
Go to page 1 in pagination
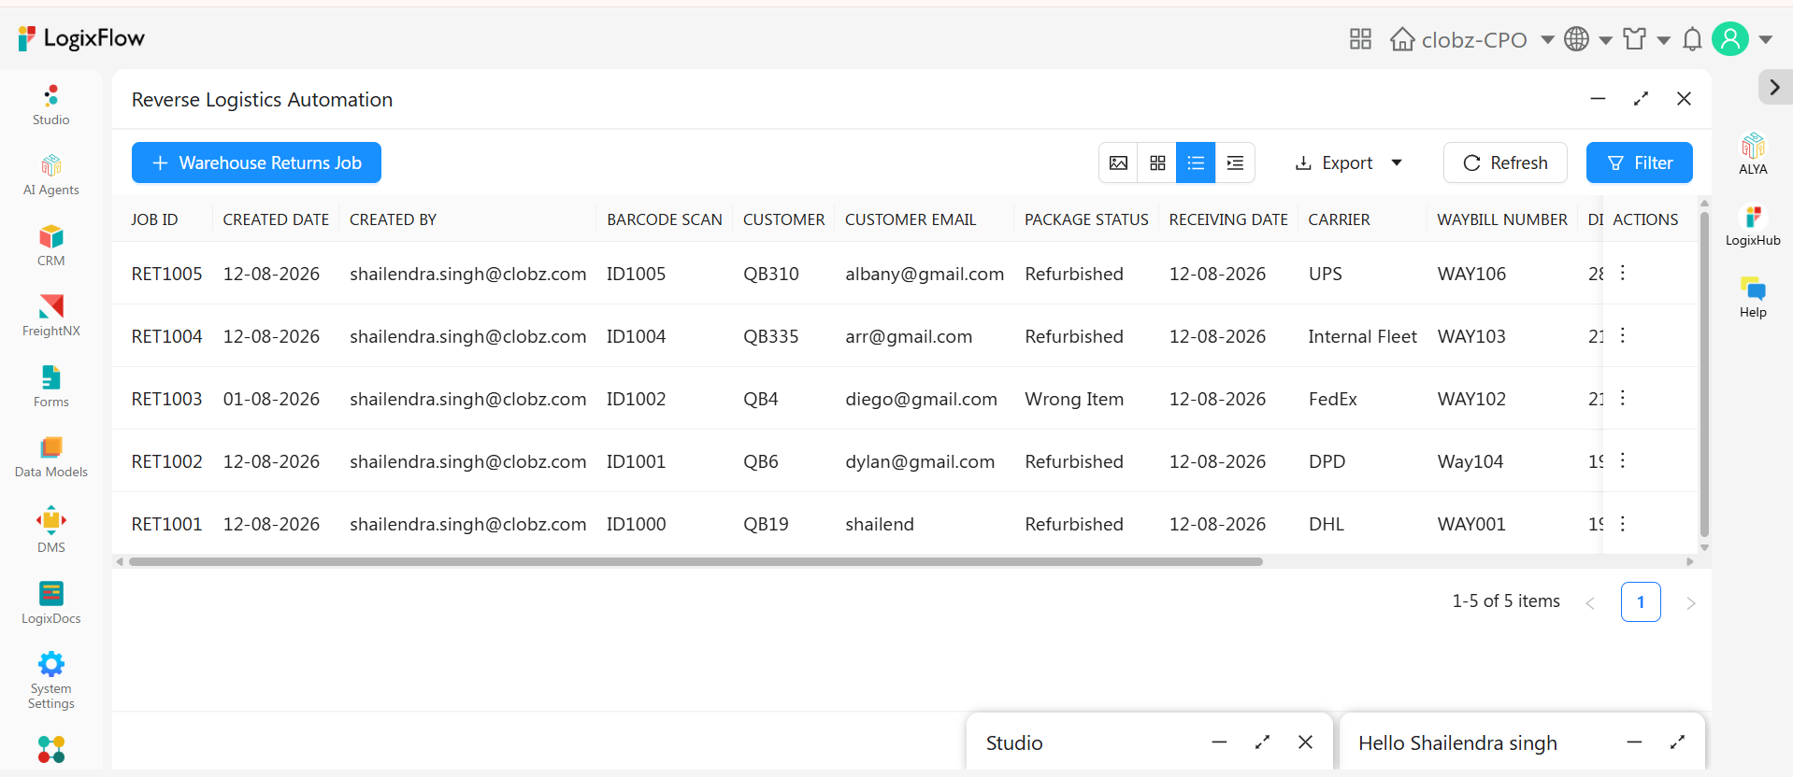click(x=1641, y=602)
